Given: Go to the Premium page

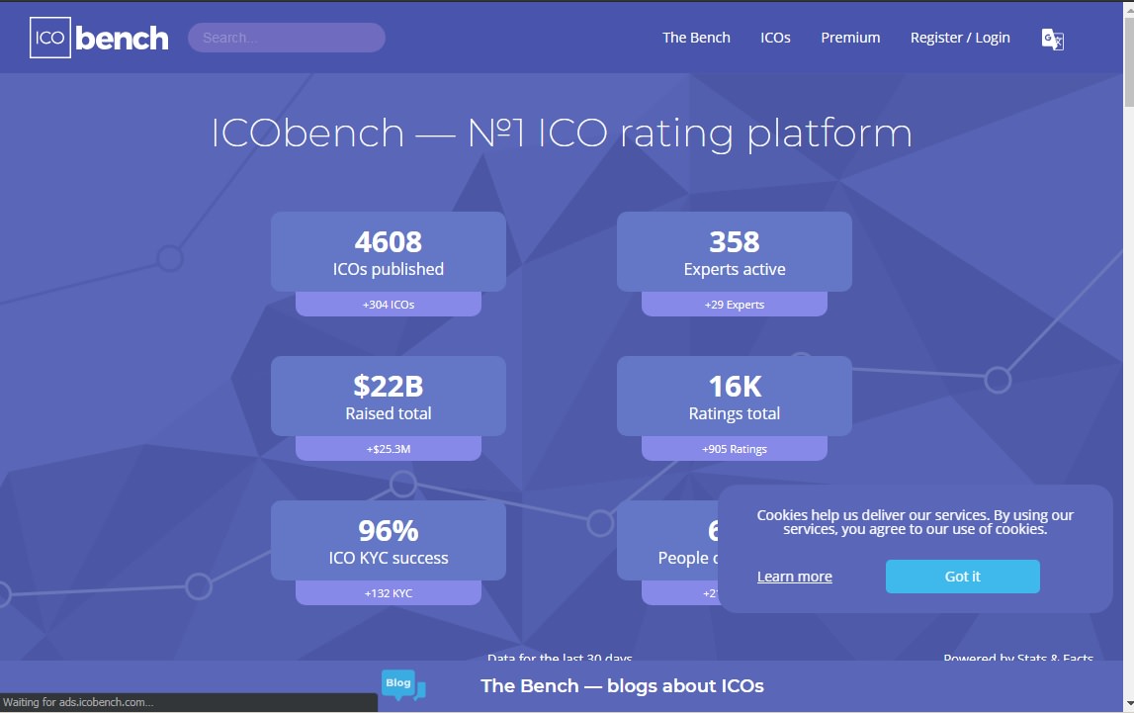Looking at the screenshot, I should (850, 38).
